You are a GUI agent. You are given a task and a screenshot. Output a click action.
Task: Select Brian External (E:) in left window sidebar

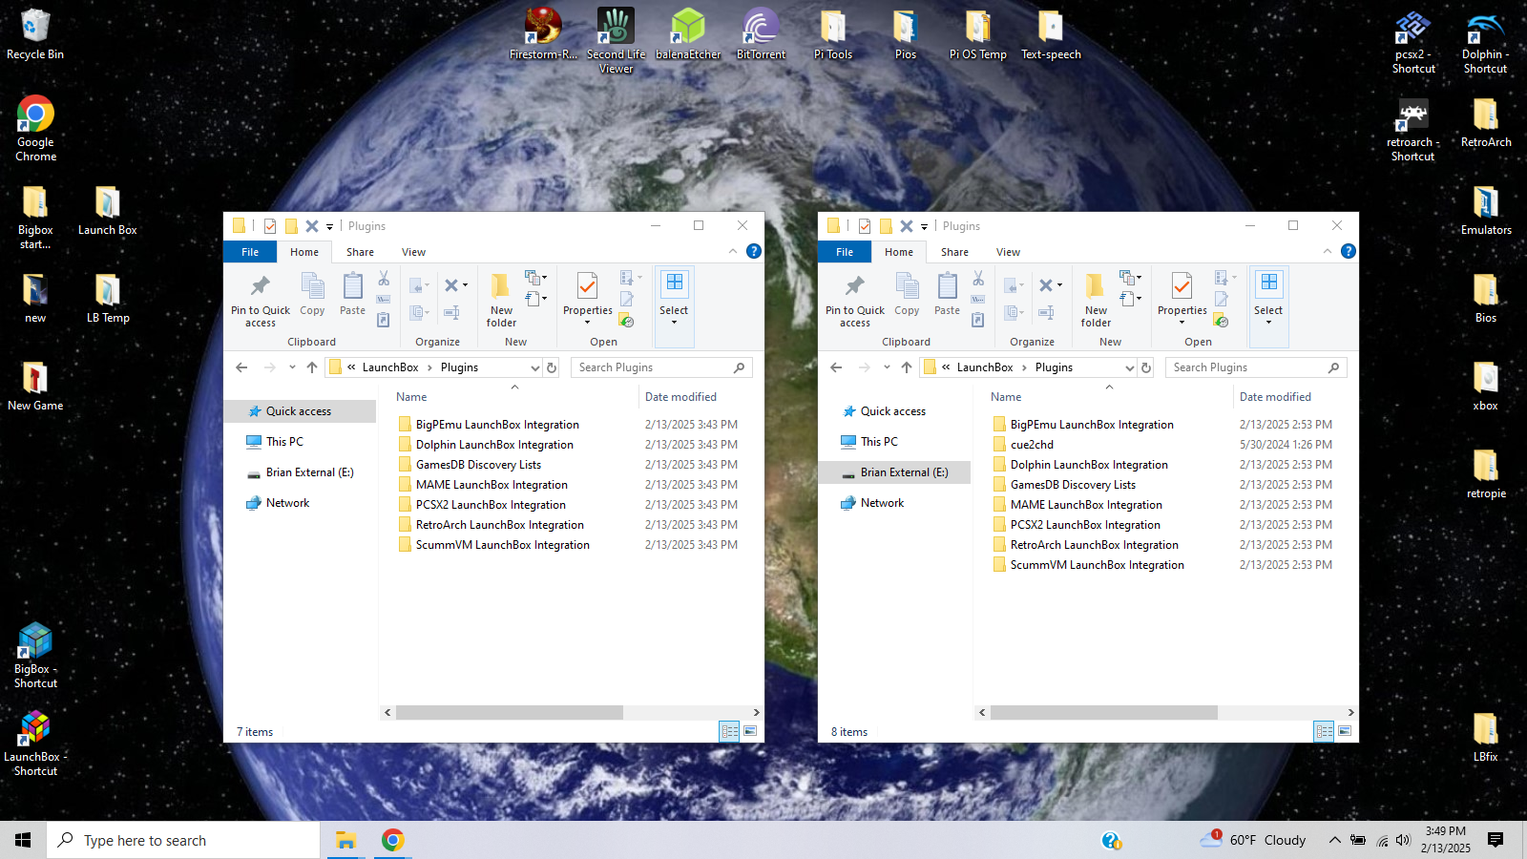pos(301,472)
